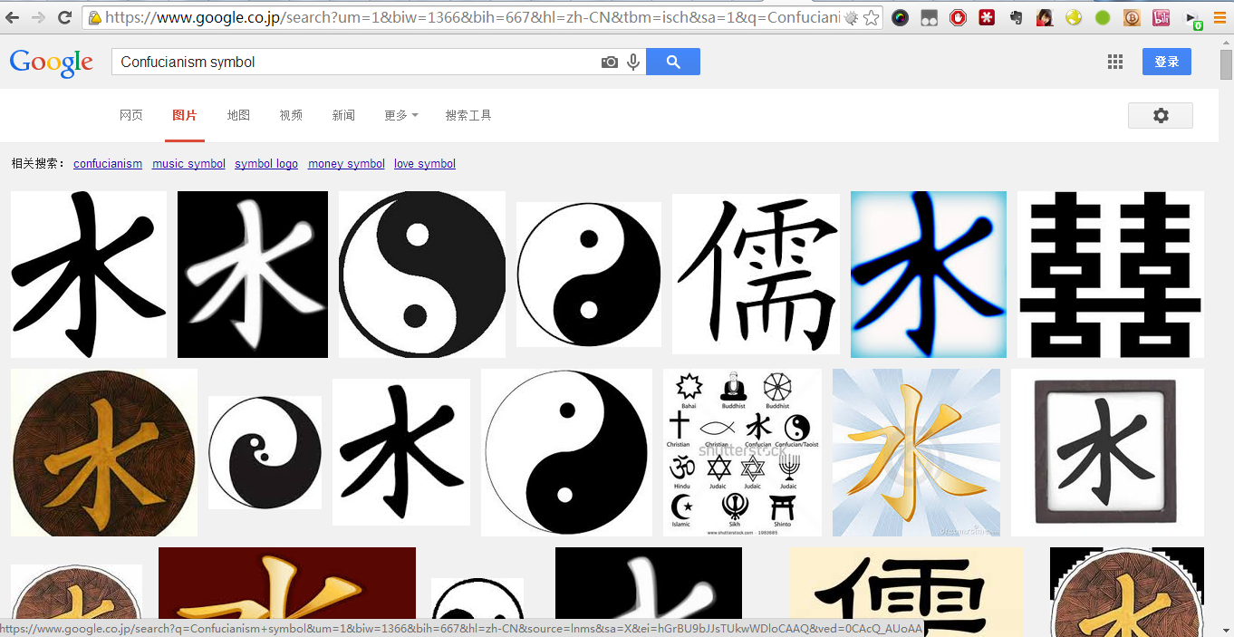Open the golden 3D character with rays
The image size is (1234, 637).
(916, 452)
